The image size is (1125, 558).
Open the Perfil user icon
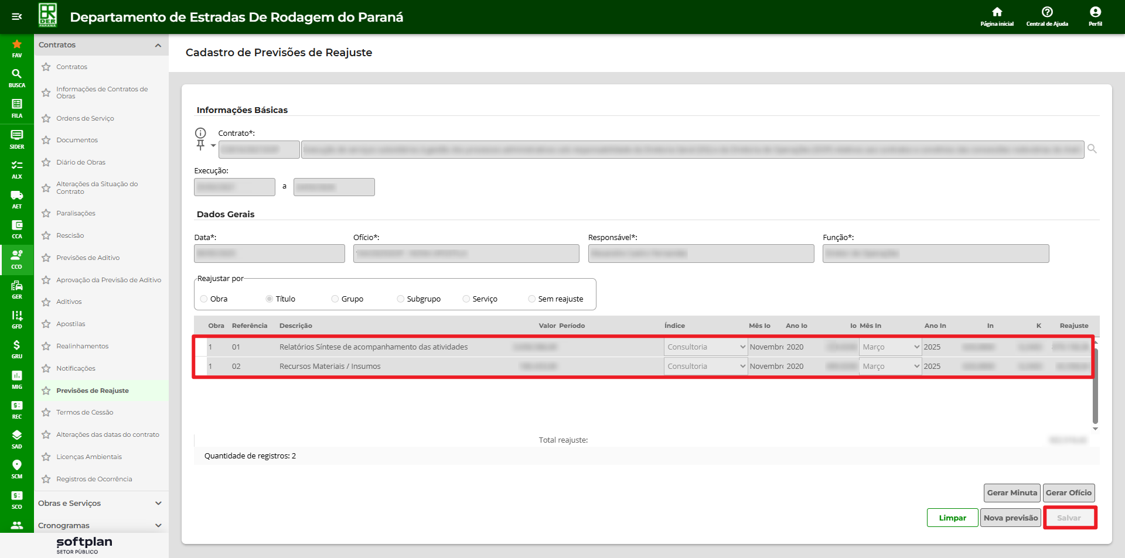pyautogui.click(x=1095, y=16)
